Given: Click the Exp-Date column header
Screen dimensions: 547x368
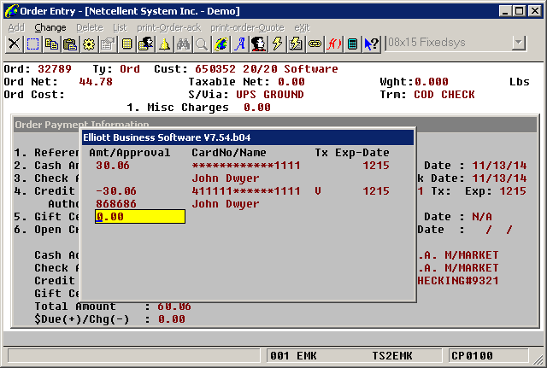Looking at the screenshot, I should point(362,152).
